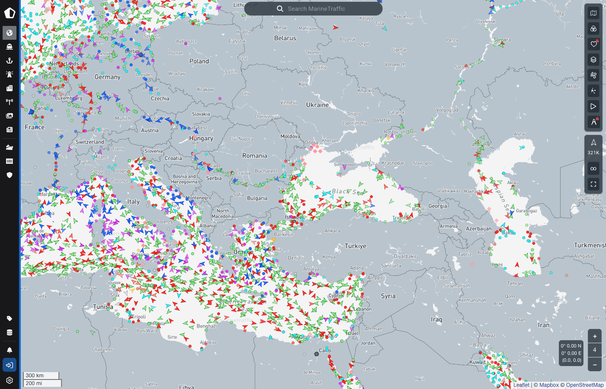Open the Vessels ship icon in the sidebar
Viewport: 606px width, 389px height.
tap(10, 47)
